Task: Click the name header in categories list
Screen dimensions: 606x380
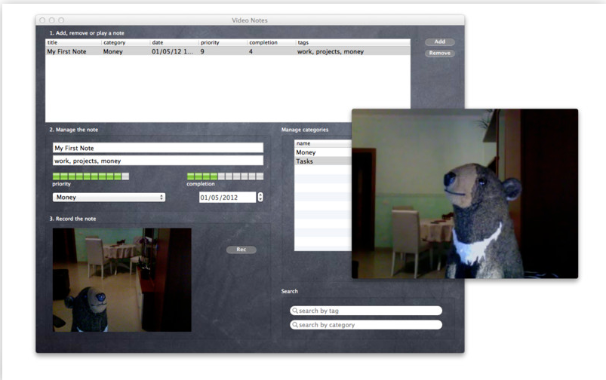Action: [323, 143]
